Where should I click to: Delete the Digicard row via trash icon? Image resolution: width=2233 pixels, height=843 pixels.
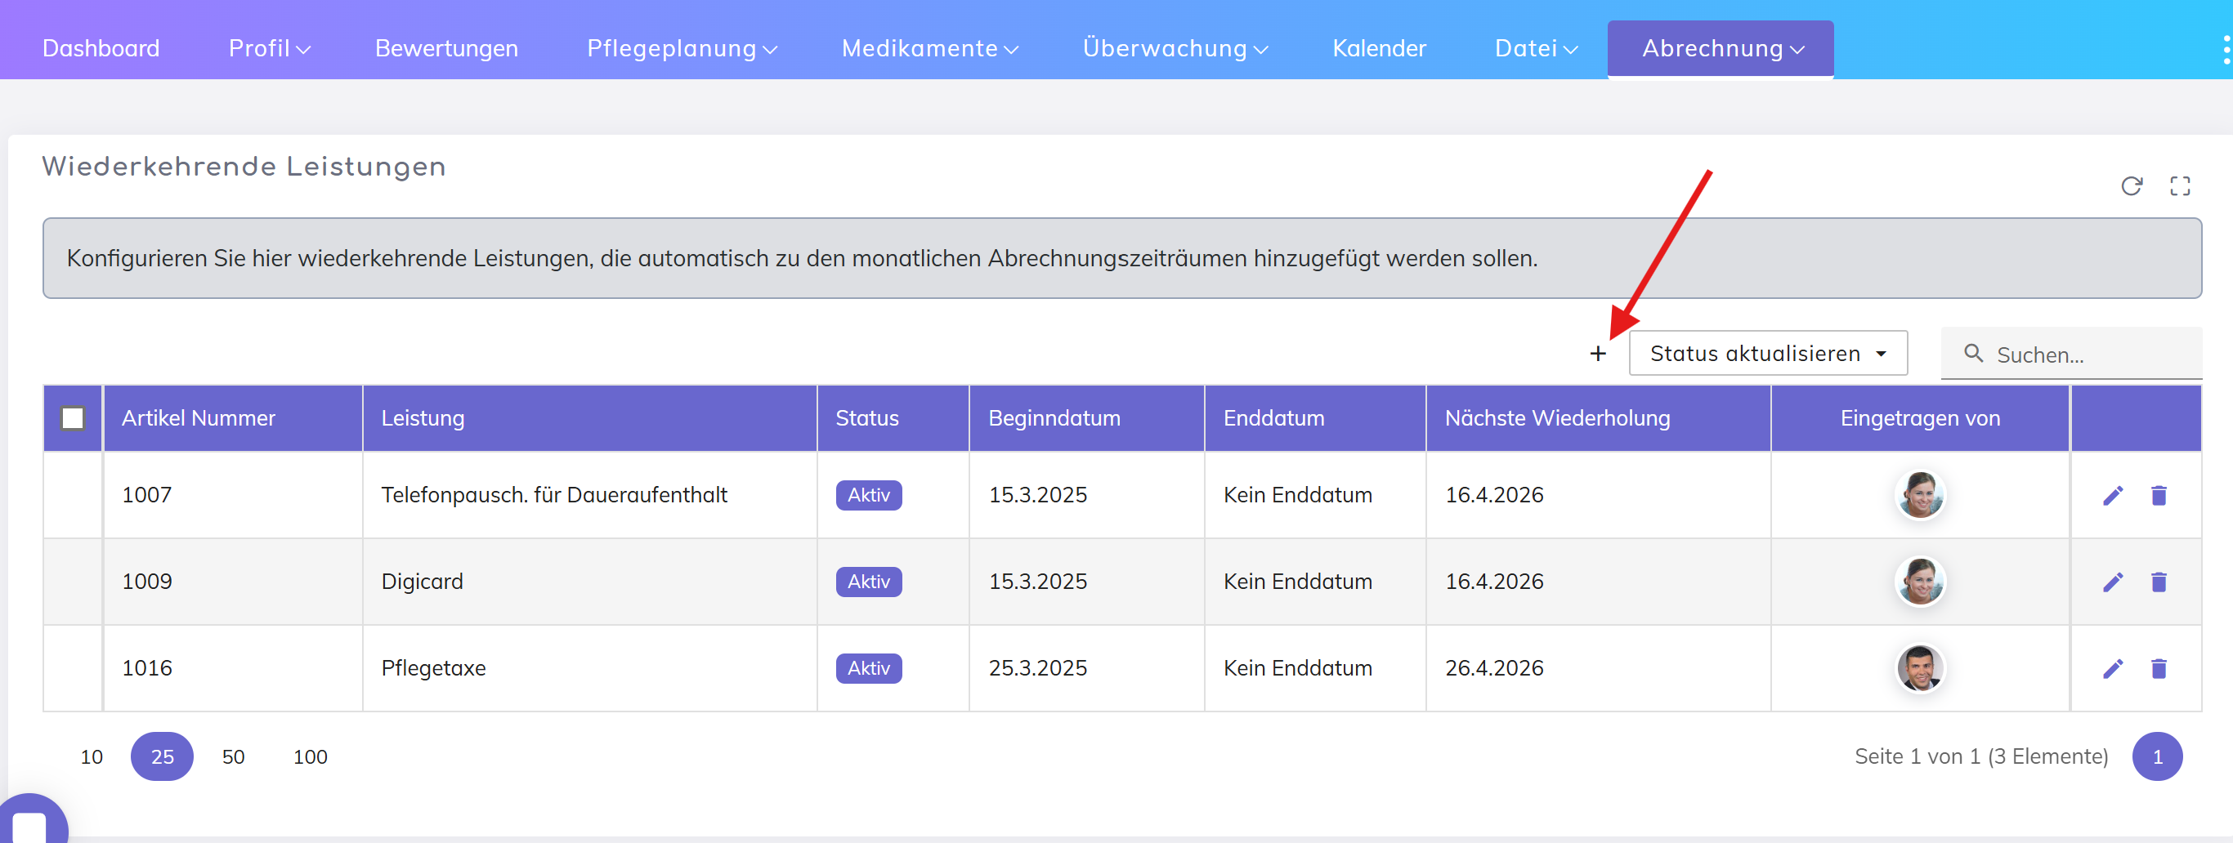(2159, 582)
